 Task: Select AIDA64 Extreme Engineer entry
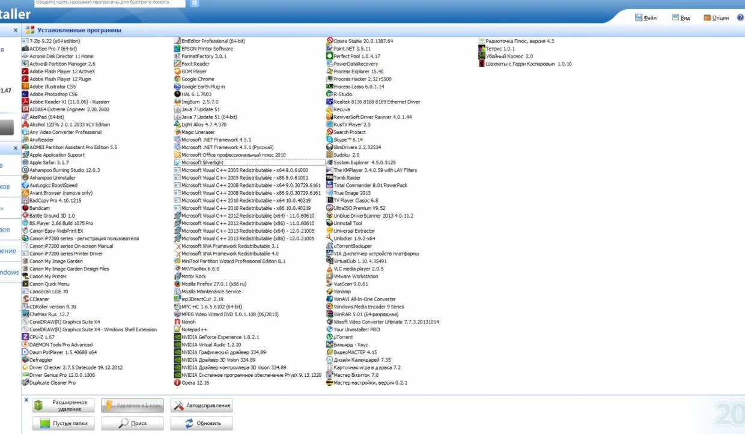coord(65,109)
